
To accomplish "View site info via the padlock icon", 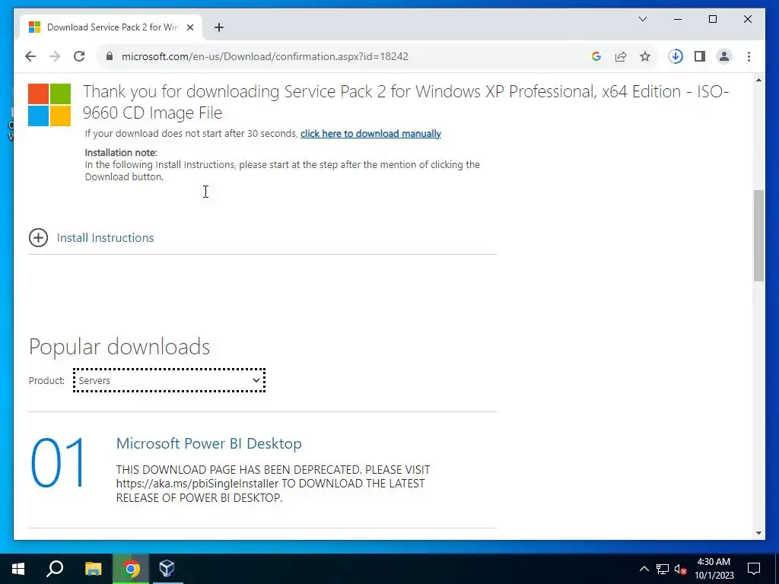I will tap(110, 56).
